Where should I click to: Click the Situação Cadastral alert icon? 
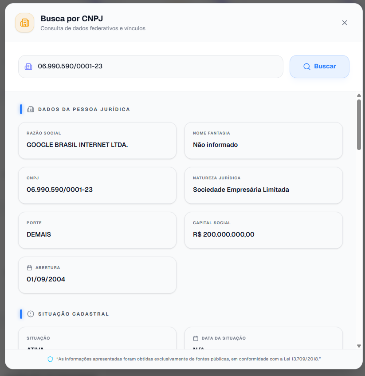click(31, 314)
